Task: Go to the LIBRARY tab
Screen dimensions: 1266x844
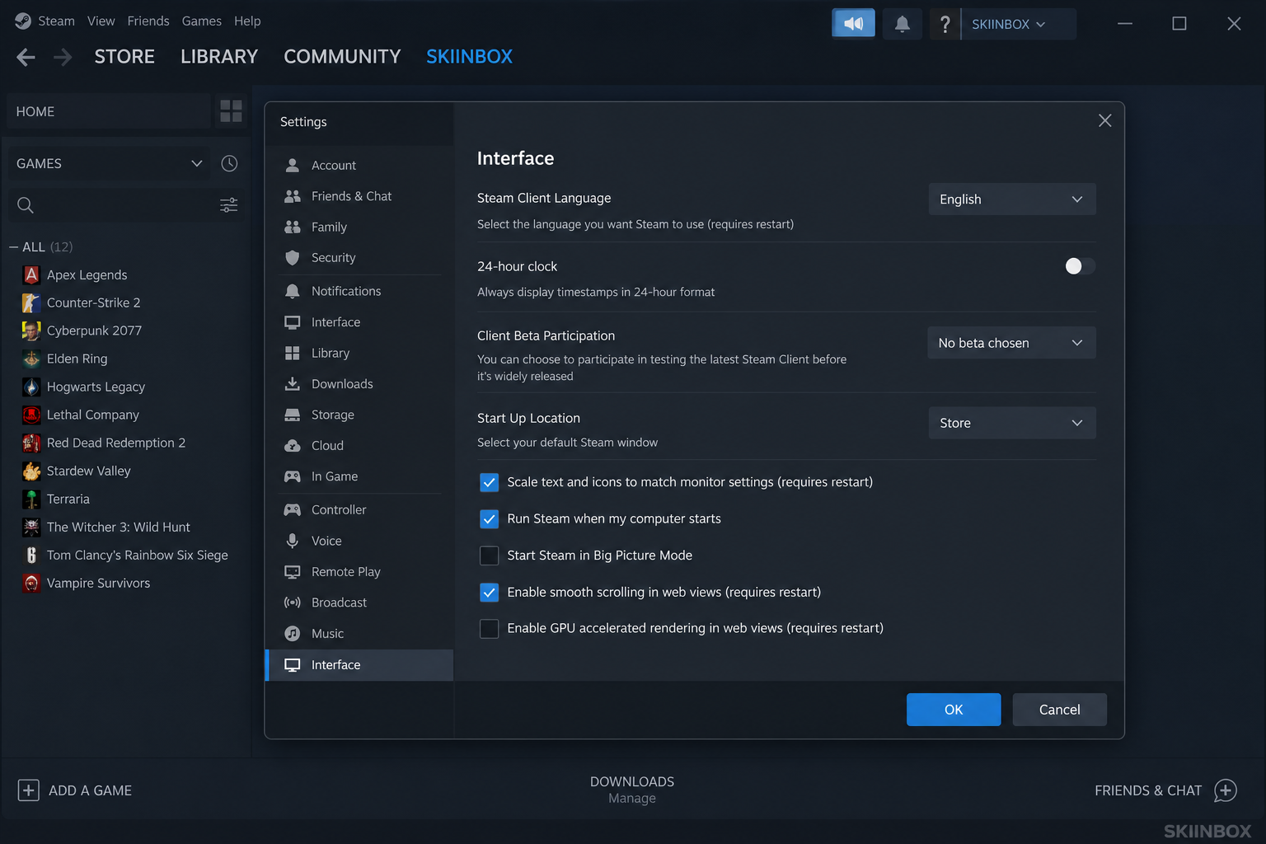Action: coord(219,57)
